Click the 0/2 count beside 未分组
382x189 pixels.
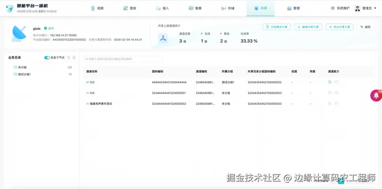pyautogui.click(x=70, y=67)
